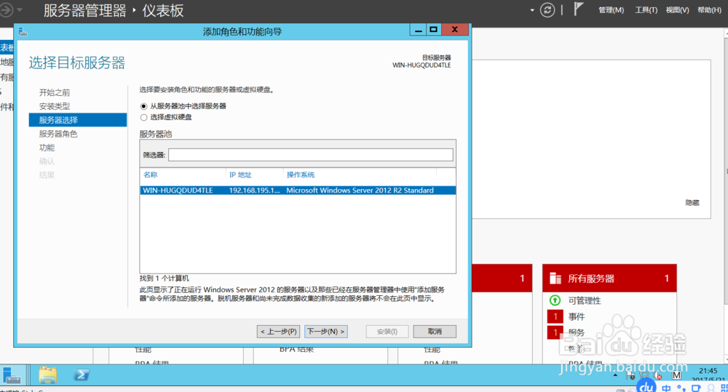Open the 管理(M) menu
The image size is (728, 392).
pyautogui.click(x=611, y=10)
